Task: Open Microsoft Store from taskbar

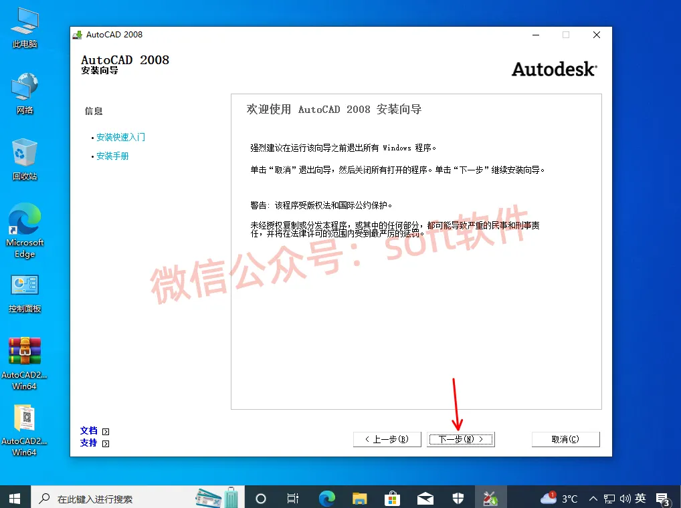Action: point(392,499)
